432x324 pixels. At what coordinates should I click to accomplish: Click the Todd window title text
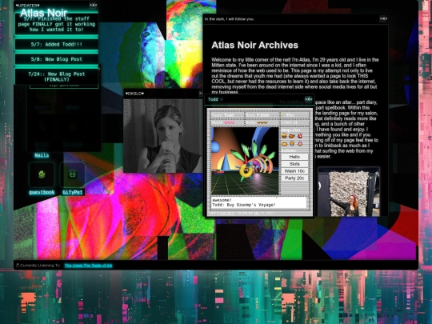[x=213, y=99]
